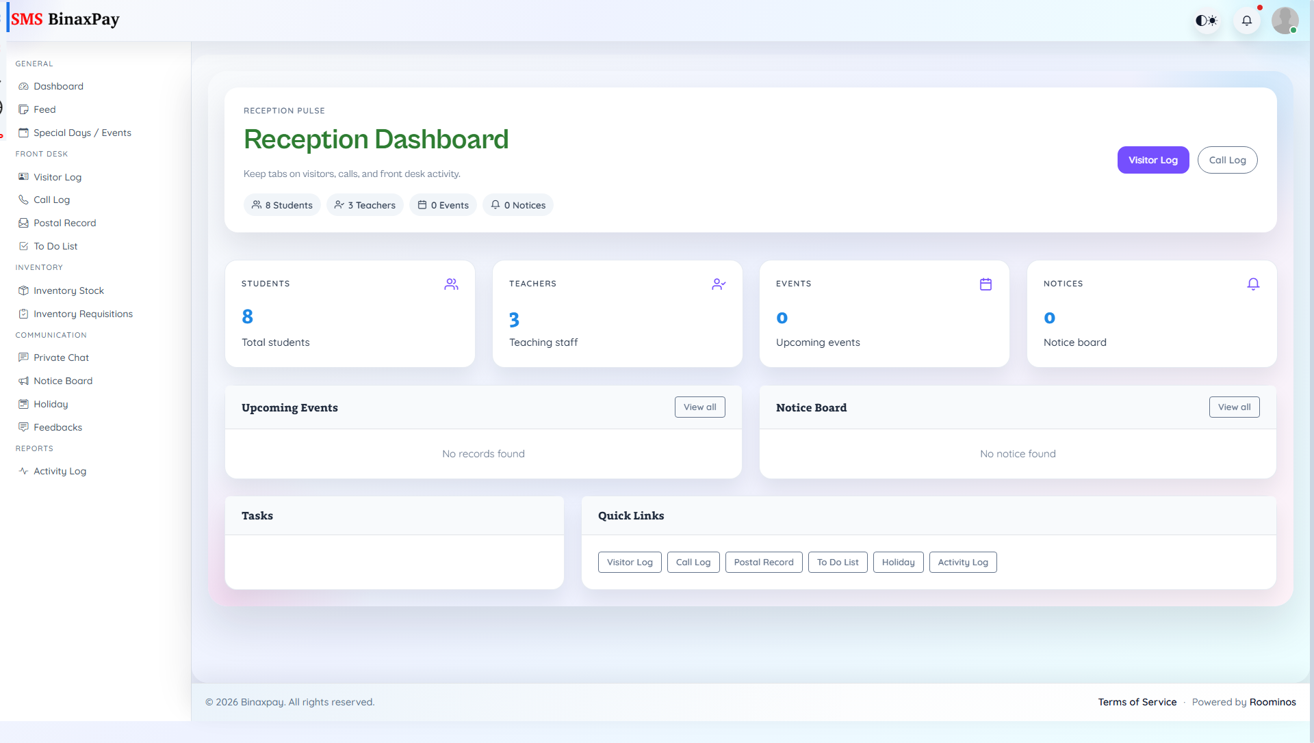The width and height of the screenshot is (1314, 743).
Task: Open Inventory Requisitions
Action: 83,314
